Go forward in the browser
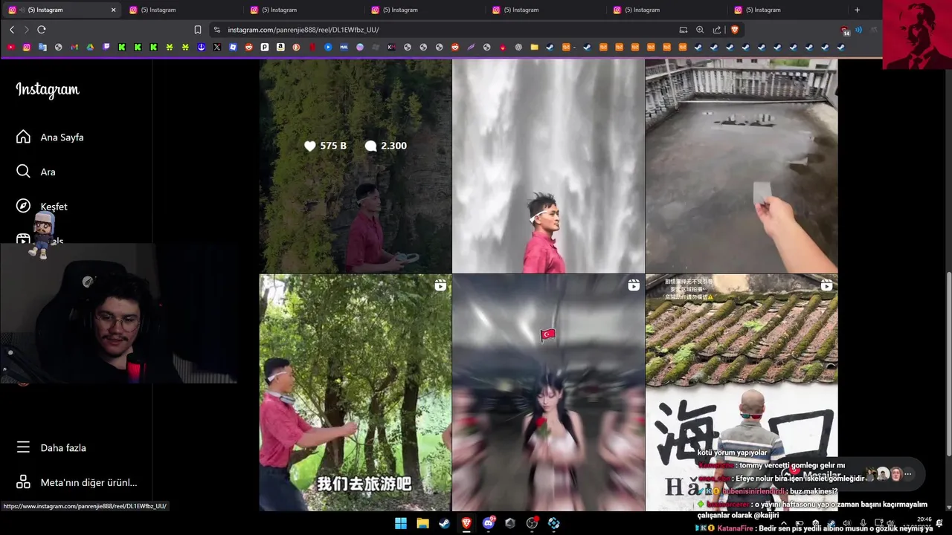The image size is (952, 535). point(26,30)
